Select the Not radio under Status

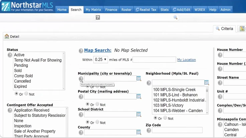coord(26,94)
